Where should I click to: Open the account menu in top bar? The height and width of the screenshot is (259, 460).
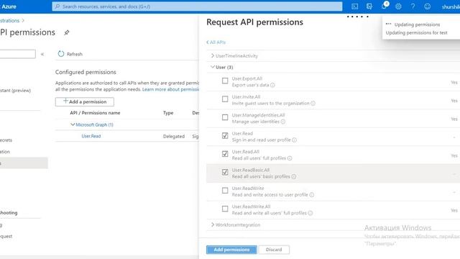pos(451,6)
